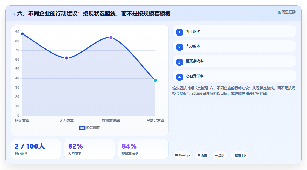Click the x-axis label 排班准确率
This screenshot has width=307, height=170.
click(x=111, y=120)
